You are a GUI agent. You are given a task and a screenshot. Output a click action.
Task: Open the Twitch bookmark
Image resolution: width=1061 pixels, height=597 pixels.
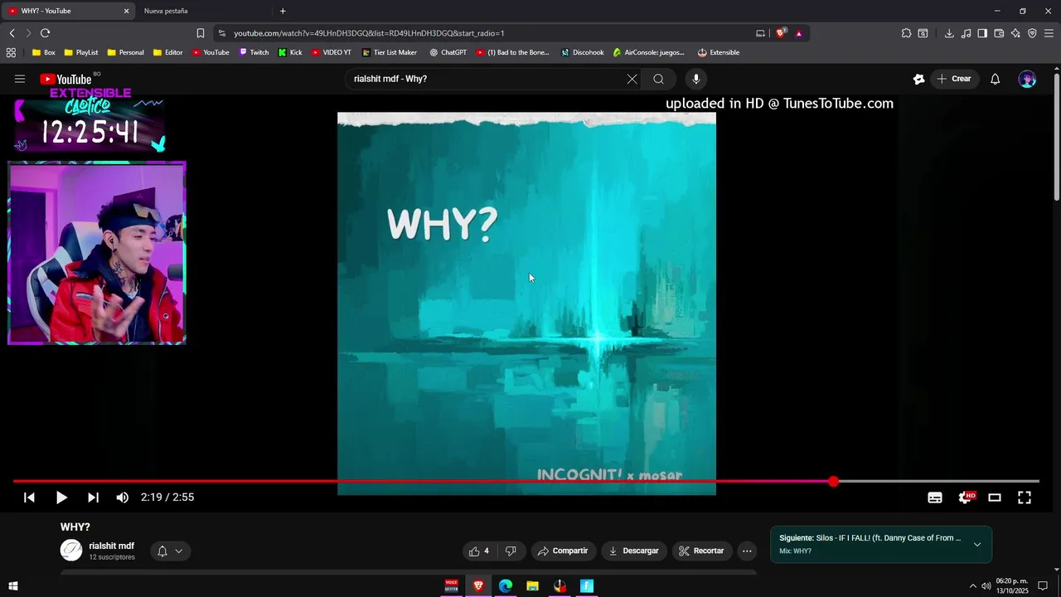pos(254,52)
